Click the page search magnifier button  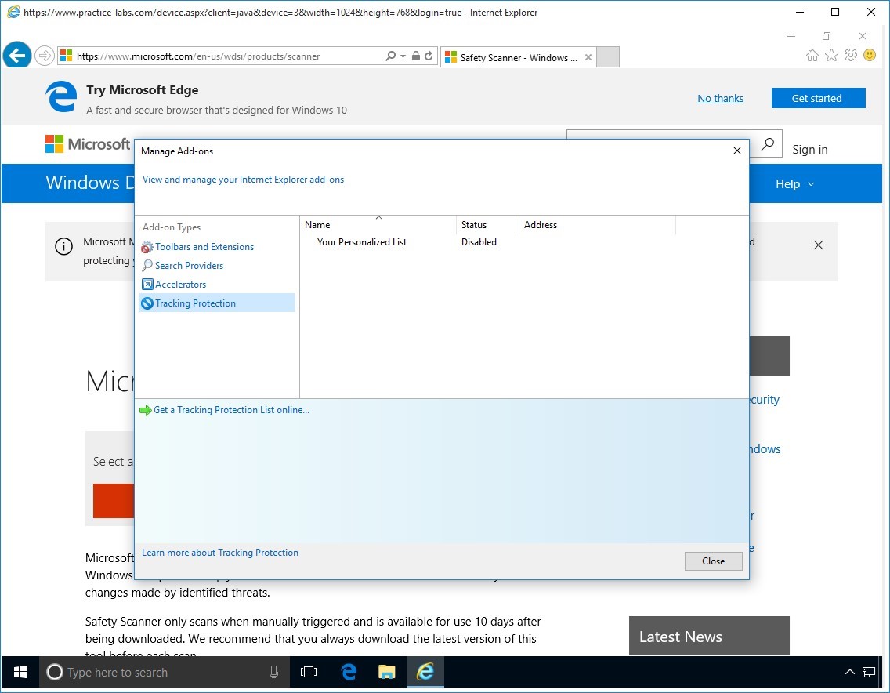768,143
